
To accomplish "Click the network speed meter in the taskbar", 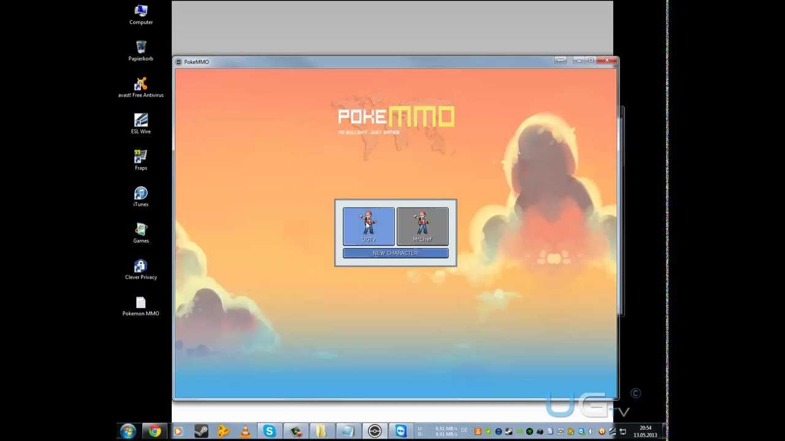I will 437,431.
